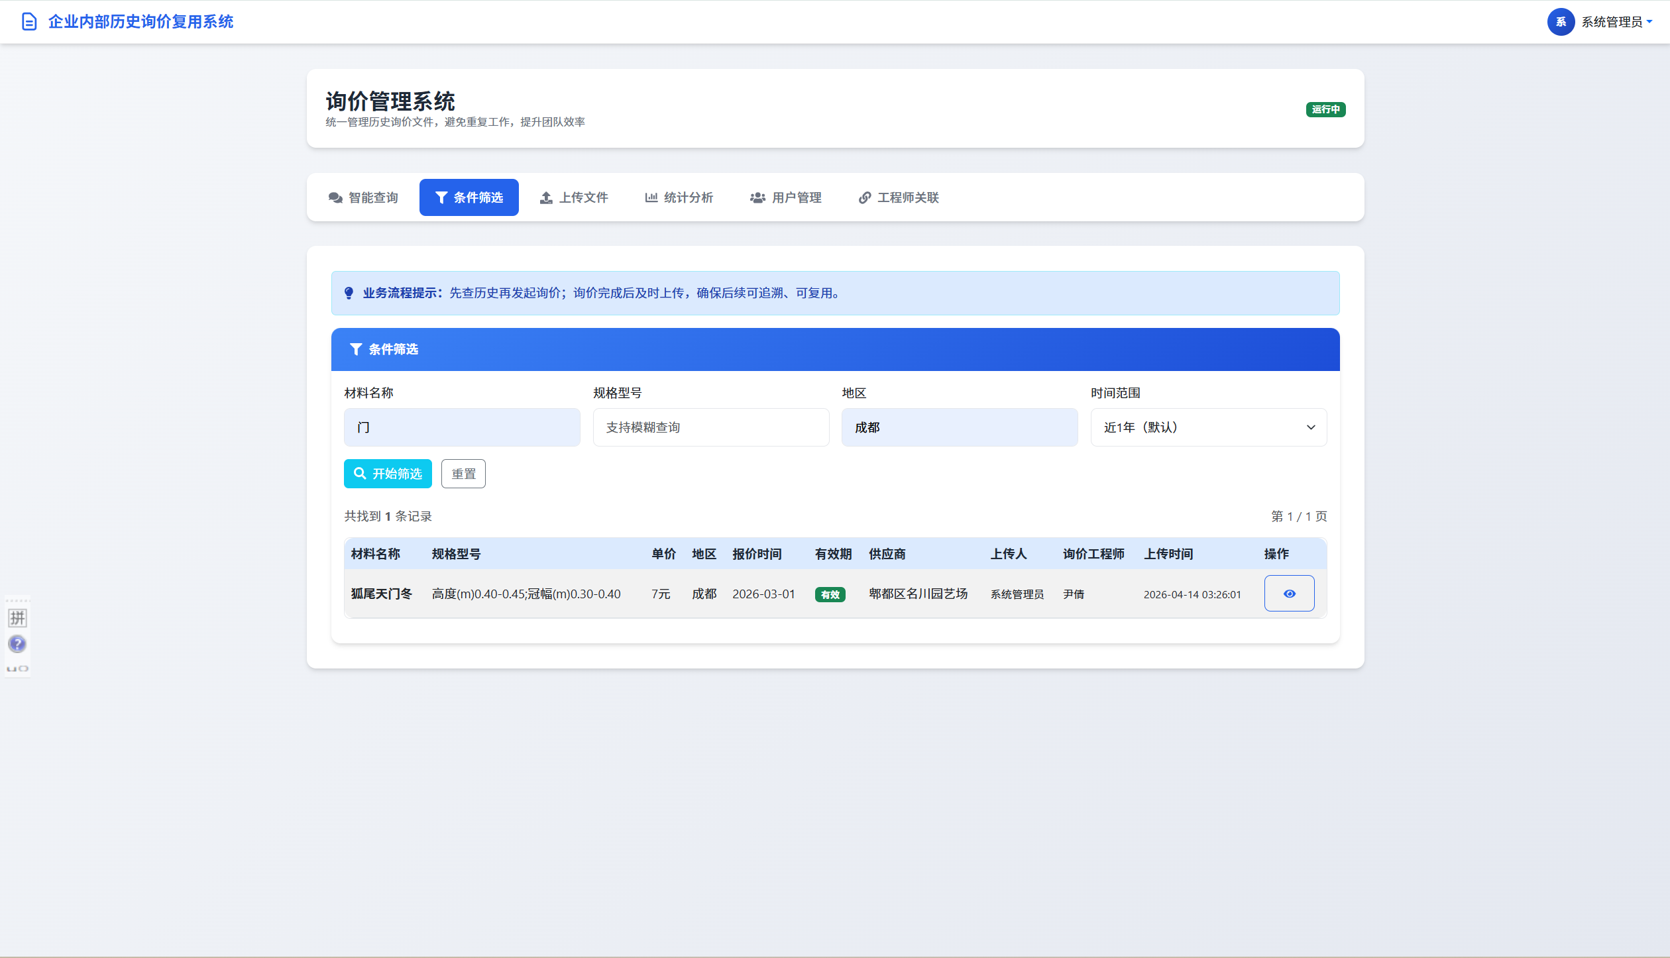This screenshot has width=1670, height=958.
Task: Click the lightbulb icon beside 业务流程提示
Action: pyautogui.click(x=349, y=293)
